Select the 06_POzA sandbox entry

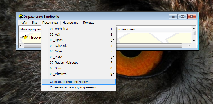pyautogui.click(x=79, y=57)
